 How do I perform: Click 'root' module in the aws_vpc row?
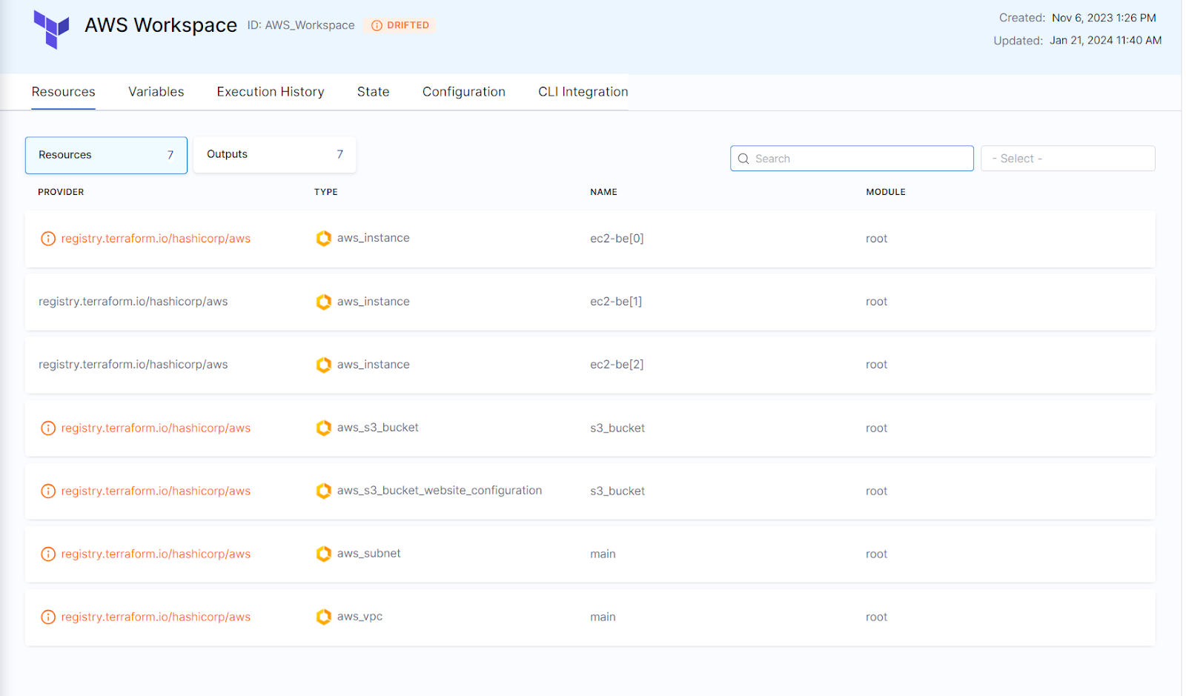click(x=876, y=617)
